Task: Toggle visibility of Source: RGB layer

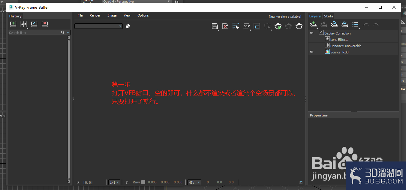Action: (311, 52)
